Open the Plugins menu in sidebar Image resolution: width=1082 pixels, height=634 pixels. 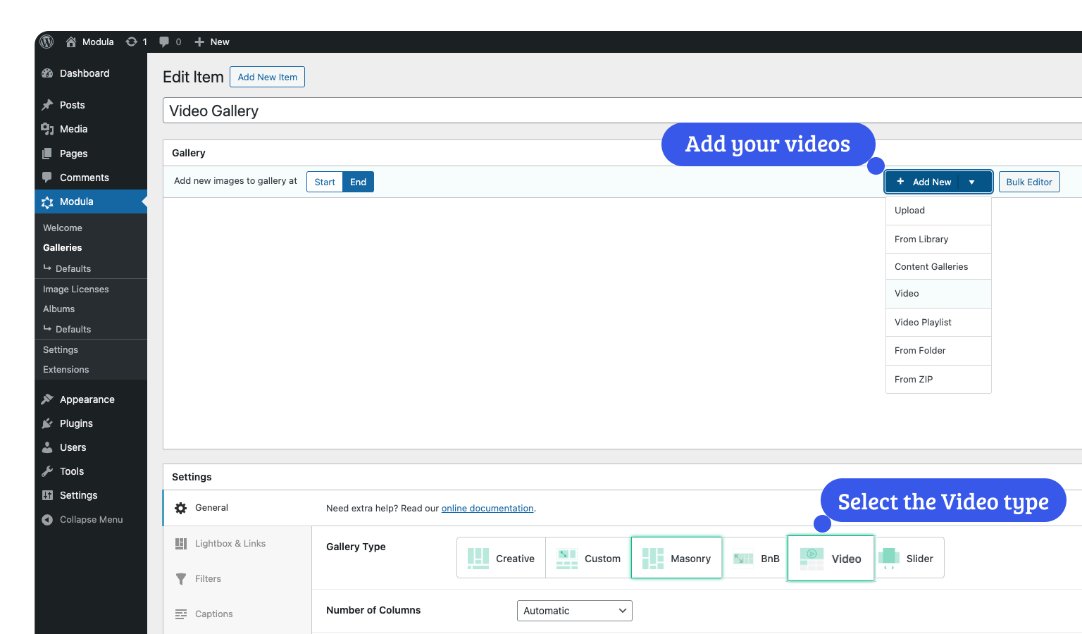76,423
